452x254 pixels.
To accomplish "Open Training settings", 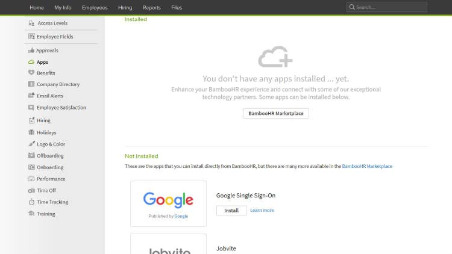I will (x=46, y=214).
